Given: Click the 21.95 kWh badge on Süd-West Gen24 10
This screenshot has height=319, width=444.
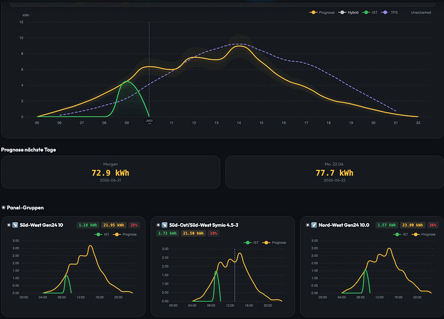Looking at the screenshot, I should (113, 225).
